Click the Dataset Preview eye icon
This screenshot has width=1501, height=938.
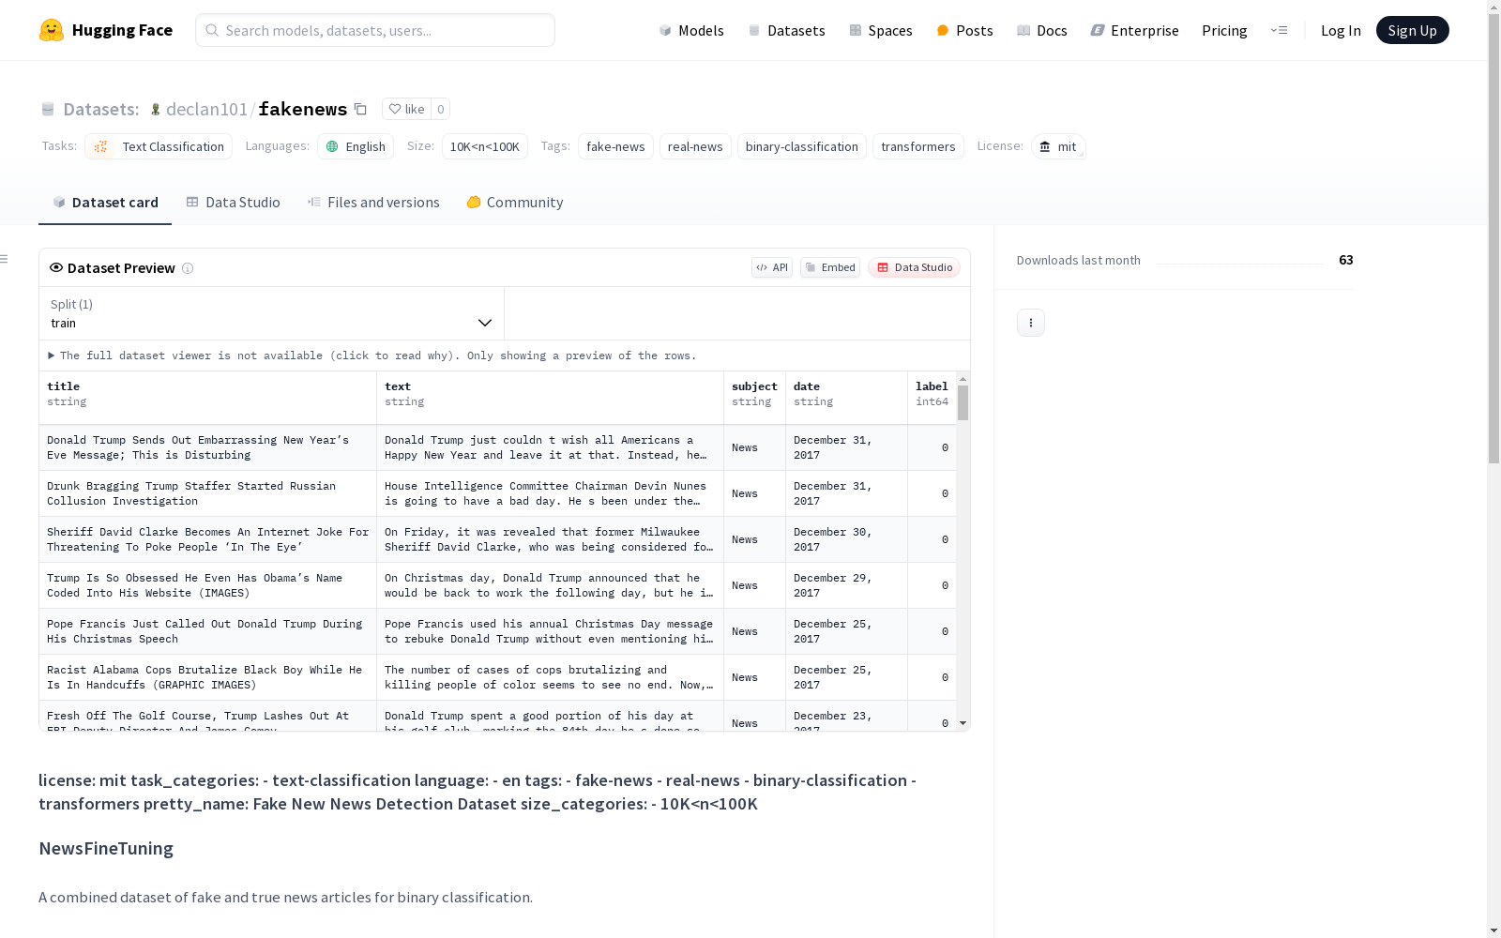point(56,267)
